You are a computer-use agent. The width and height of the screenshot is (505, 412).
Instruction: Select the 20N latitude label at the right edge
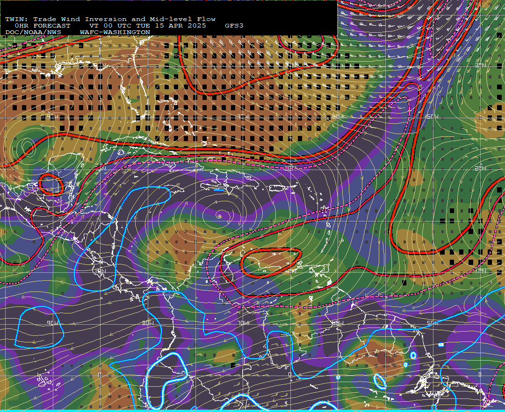tap(480, 168)
